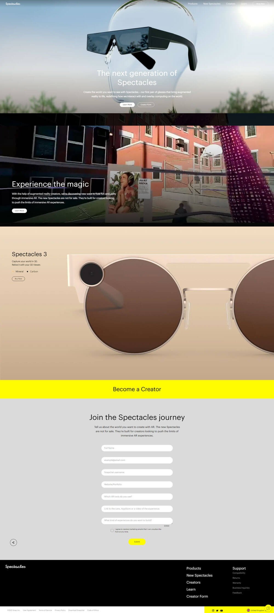This screenshot has width=274, height=613.
Task: Open New Spectacles link in the footer
Action: click(x=199, y=575)
